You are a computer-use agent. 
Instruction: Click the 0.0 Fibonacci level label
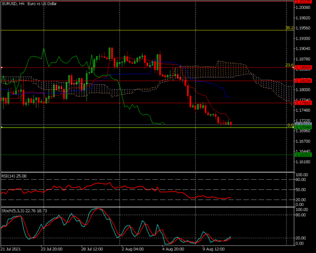pyautogui.click(x=290, y=125)
